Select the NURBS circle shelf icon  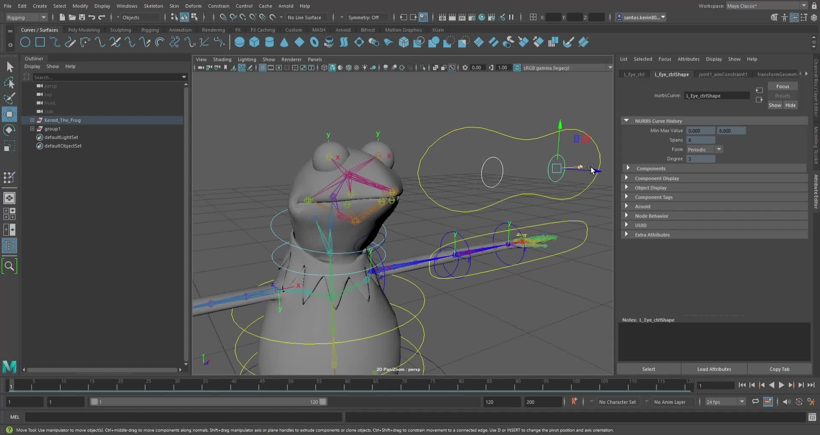point(25,42)
